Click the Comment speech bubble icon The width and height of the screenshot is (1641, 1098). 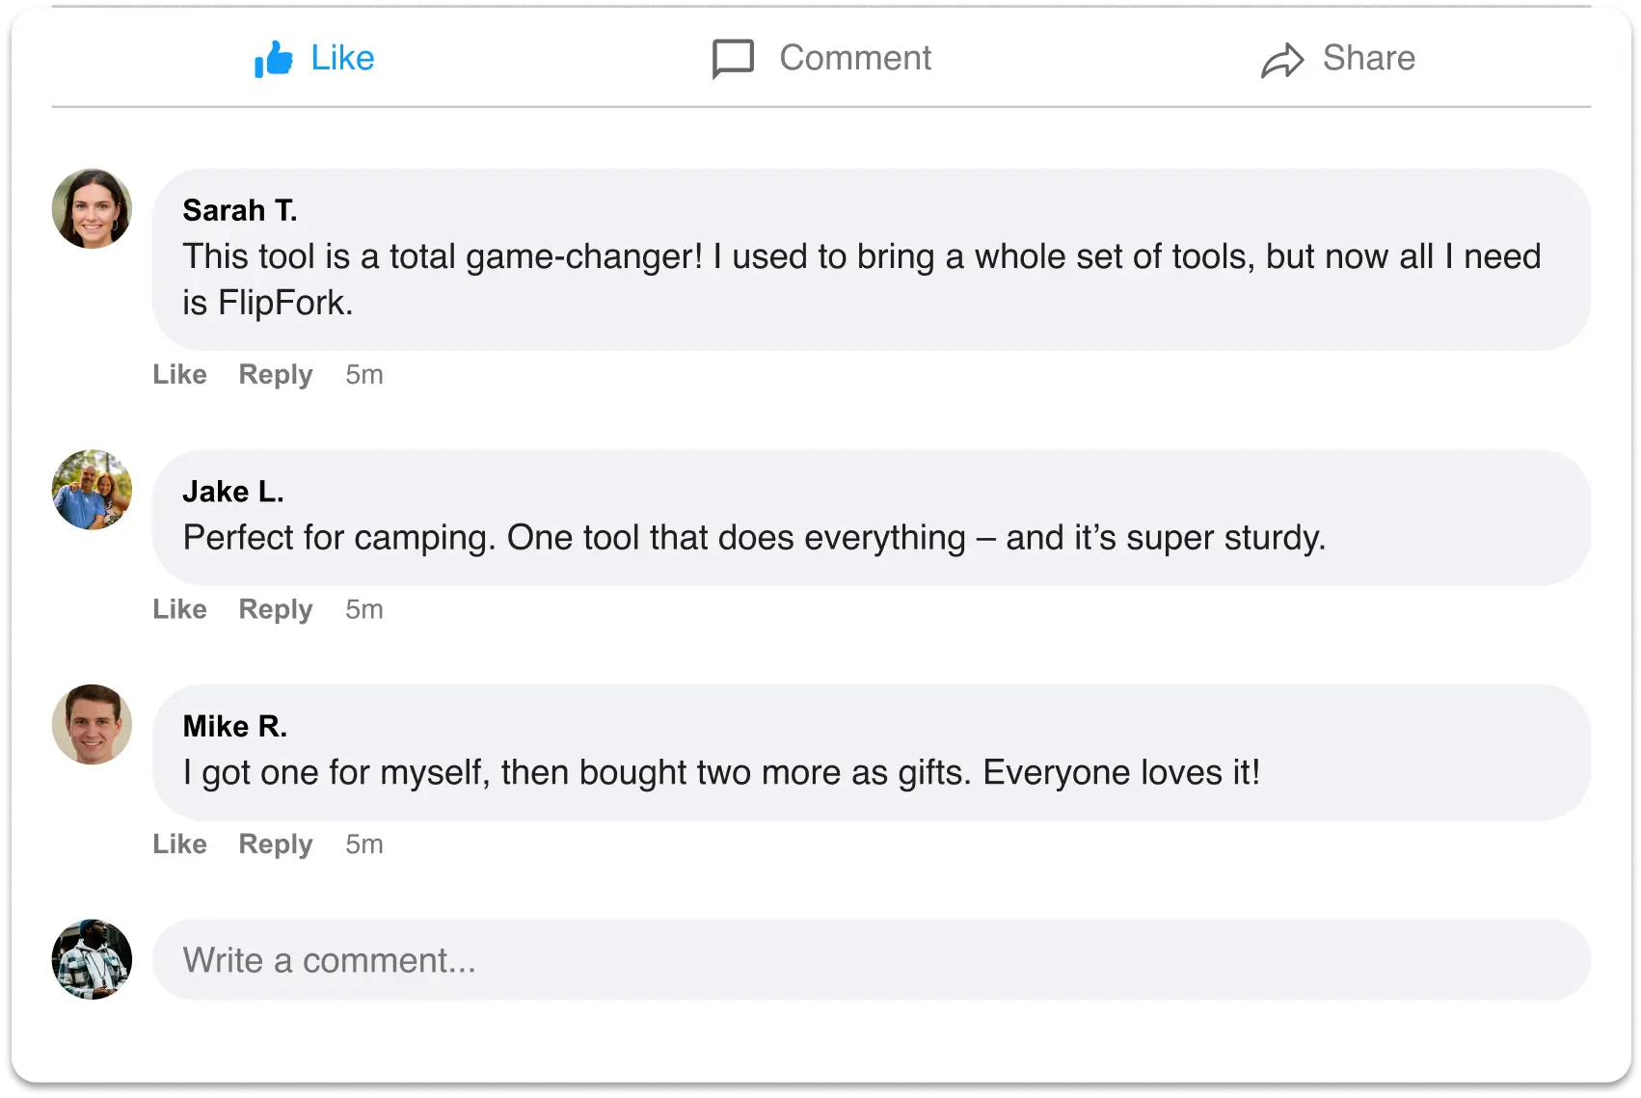[x=733, y=59]
